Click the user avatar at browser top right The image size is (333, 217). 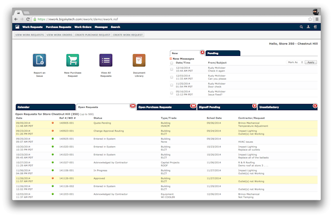click(x=316, y=12)
